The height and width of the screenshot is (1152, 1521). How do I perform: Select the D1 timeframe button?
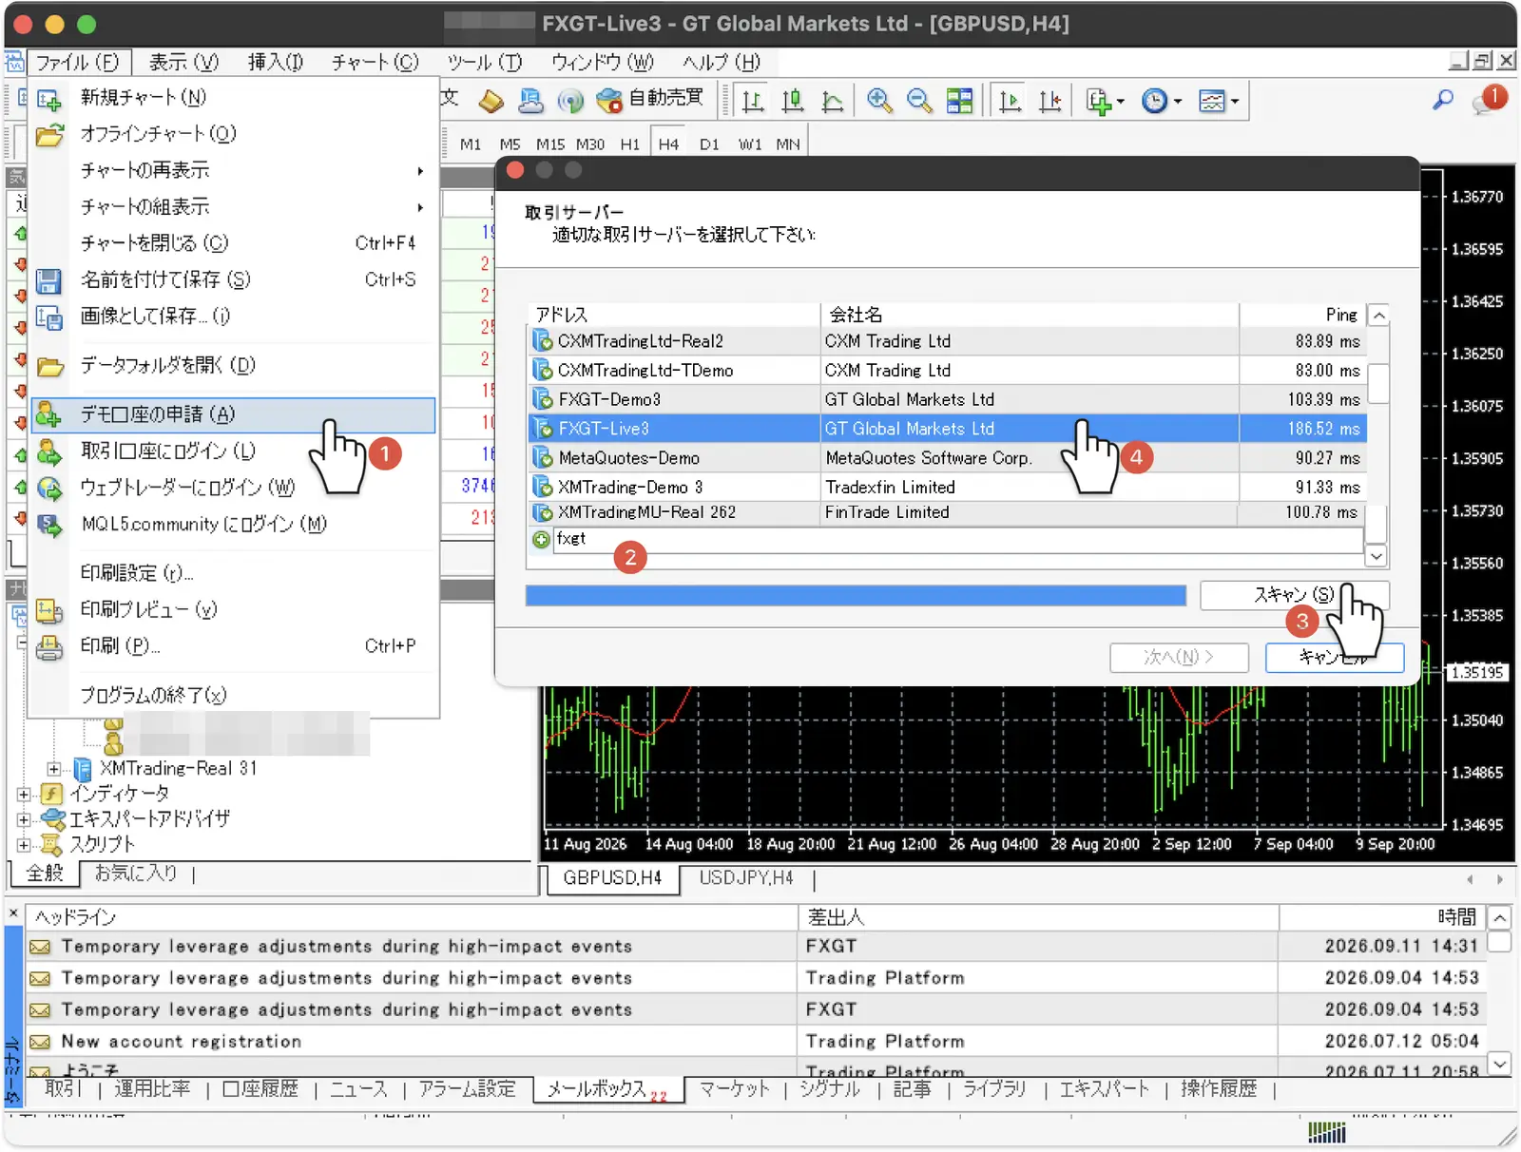(709, 144)
